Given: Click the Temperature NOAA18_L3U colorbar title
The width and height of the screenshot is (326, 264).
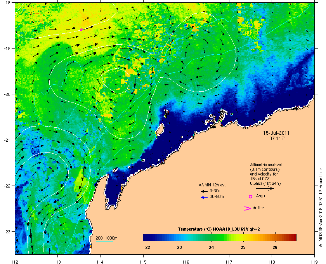Looking at the screenshot, I should pyautogui.click(x=219, y=229).
